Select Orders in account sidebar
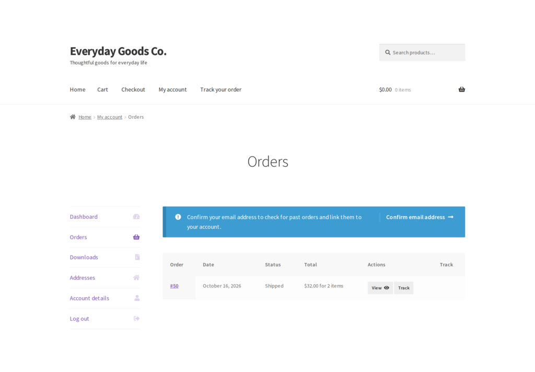This screenshot has height=372, width=535. click(x=78, y=237)
